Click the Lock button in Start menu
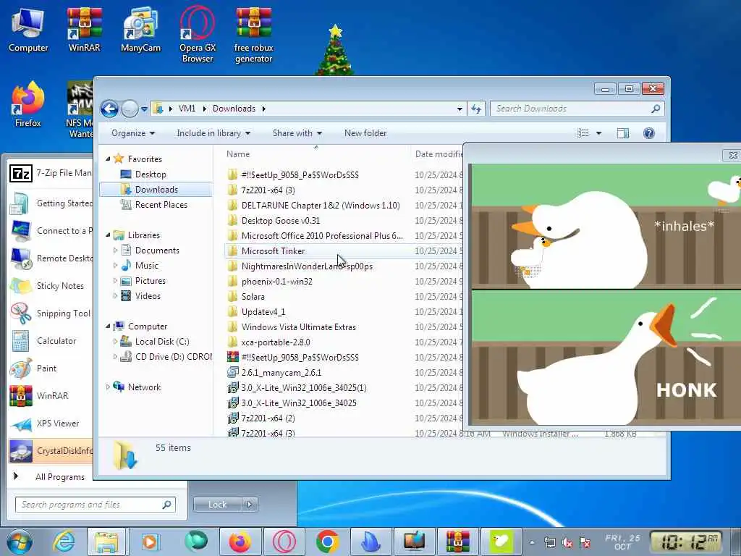Viewport: 741px width, 556px height. pos(217,505)
